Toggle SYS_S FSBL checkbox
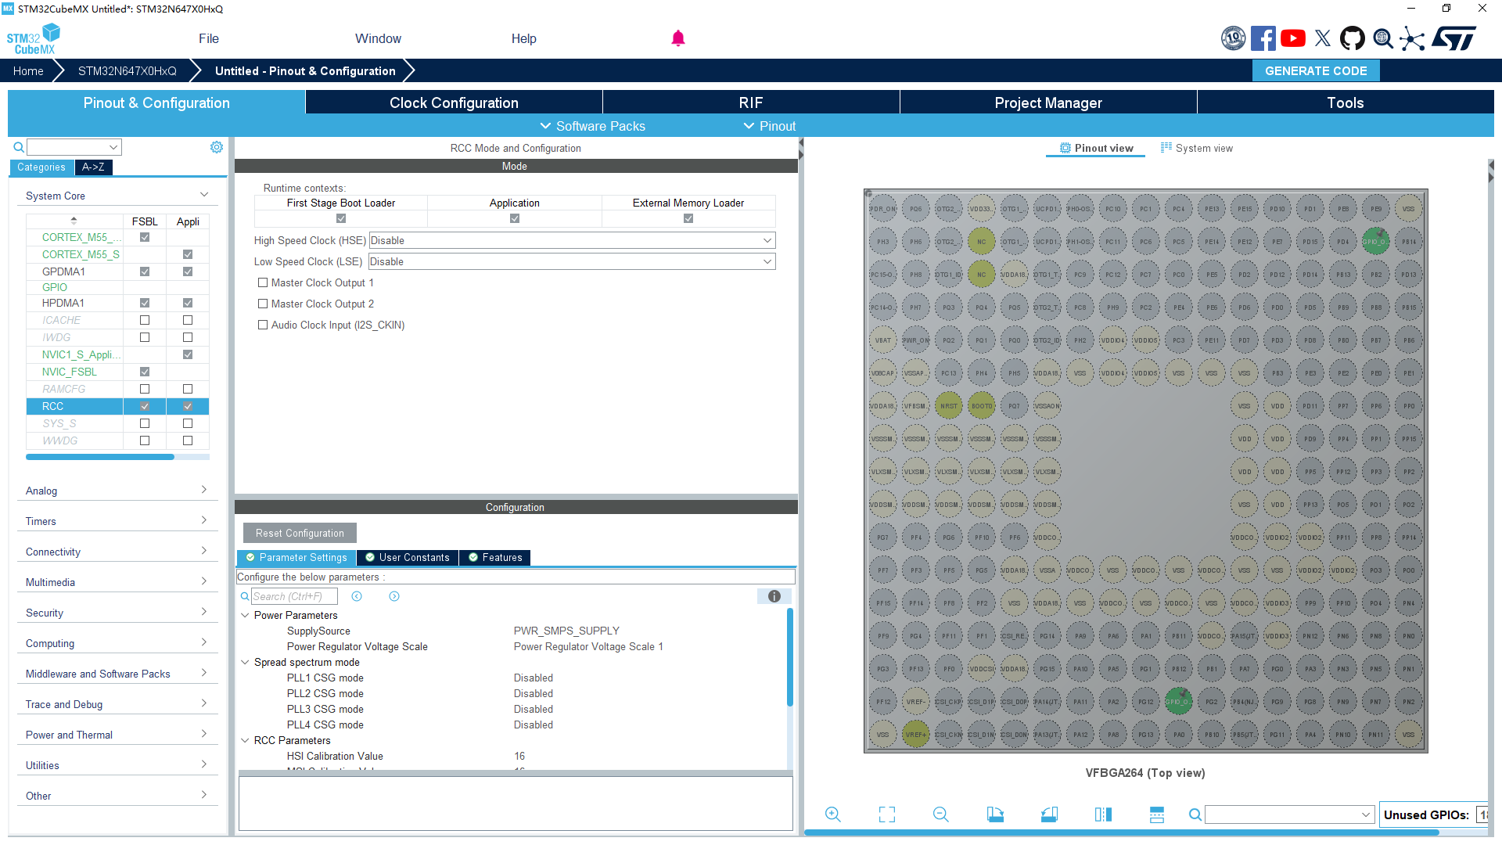This screenshot has height=845, width=1502. pyautogui.click(x=145, y=423)
